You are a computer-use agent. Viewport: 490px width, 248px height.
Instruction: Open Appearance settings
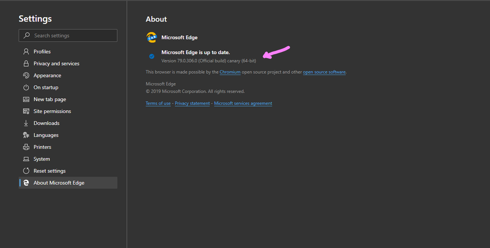(x=68, y=75)
